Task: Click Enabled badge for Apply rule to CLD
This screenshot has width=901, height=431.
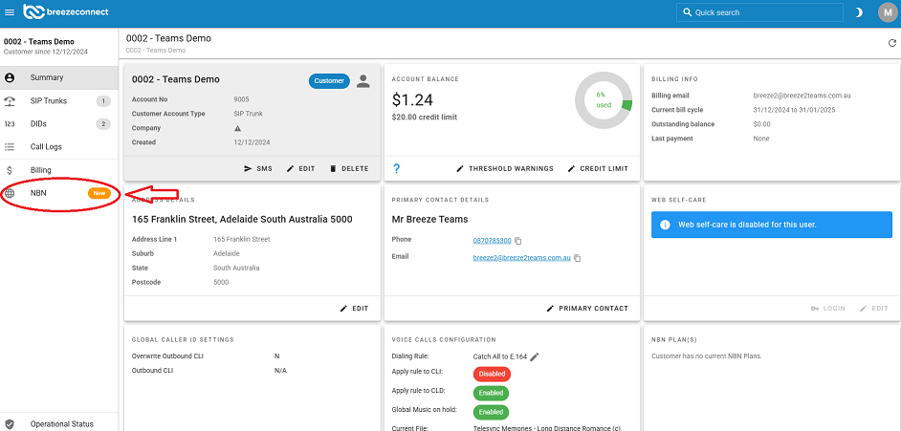Action: [x=491, y=393]
